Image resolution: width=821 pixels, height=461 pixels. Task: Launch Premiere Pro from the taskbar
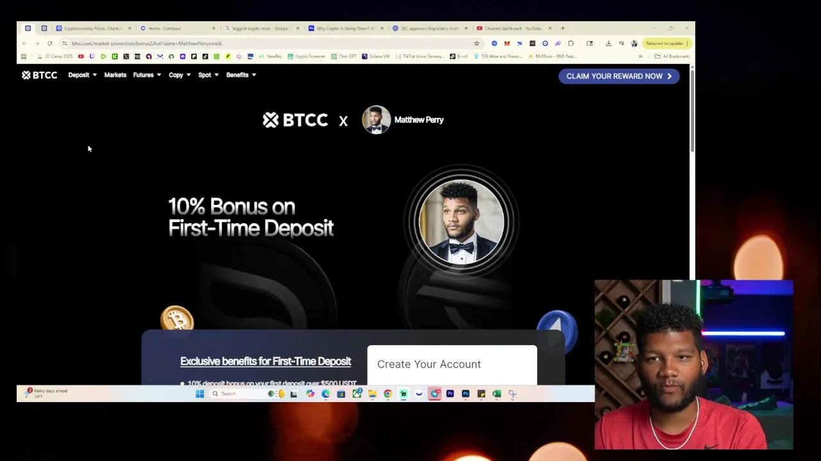450,394
